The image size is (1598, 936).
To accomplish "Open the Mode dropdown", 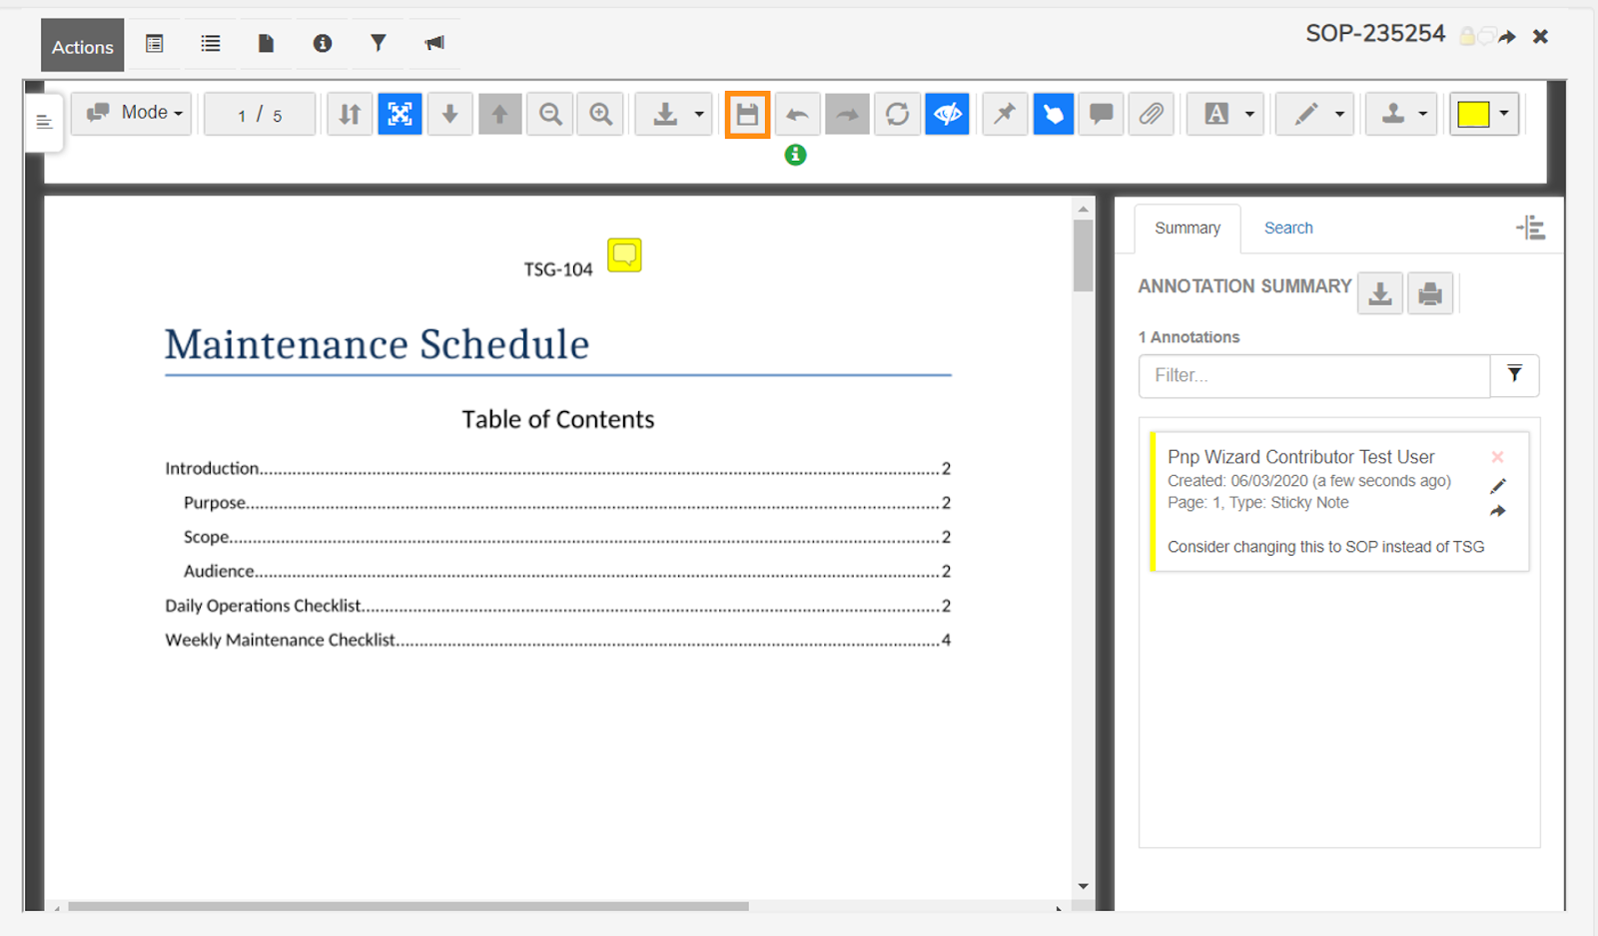I will click(x=133, y=113).
